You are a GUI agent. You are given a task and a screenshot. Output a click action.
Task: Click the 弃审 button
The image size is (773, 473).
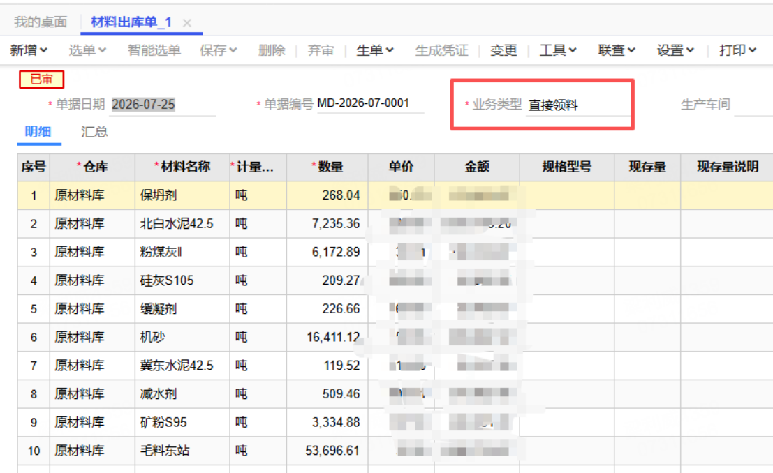click(321, 50)
